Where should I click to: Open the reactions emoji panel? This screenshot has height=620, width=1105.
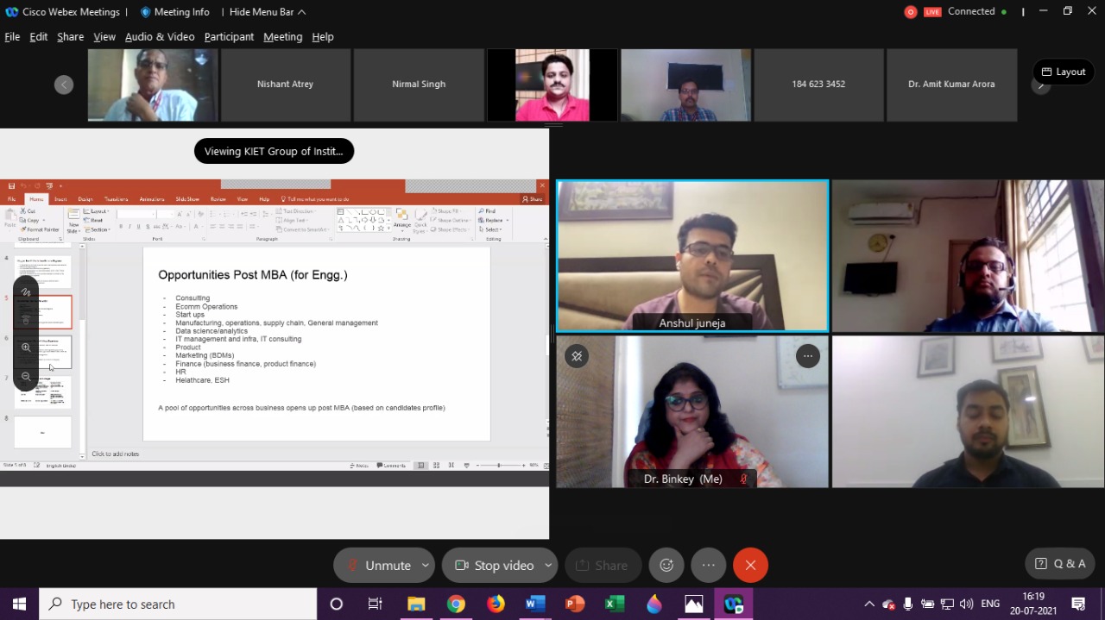(666, 565)
